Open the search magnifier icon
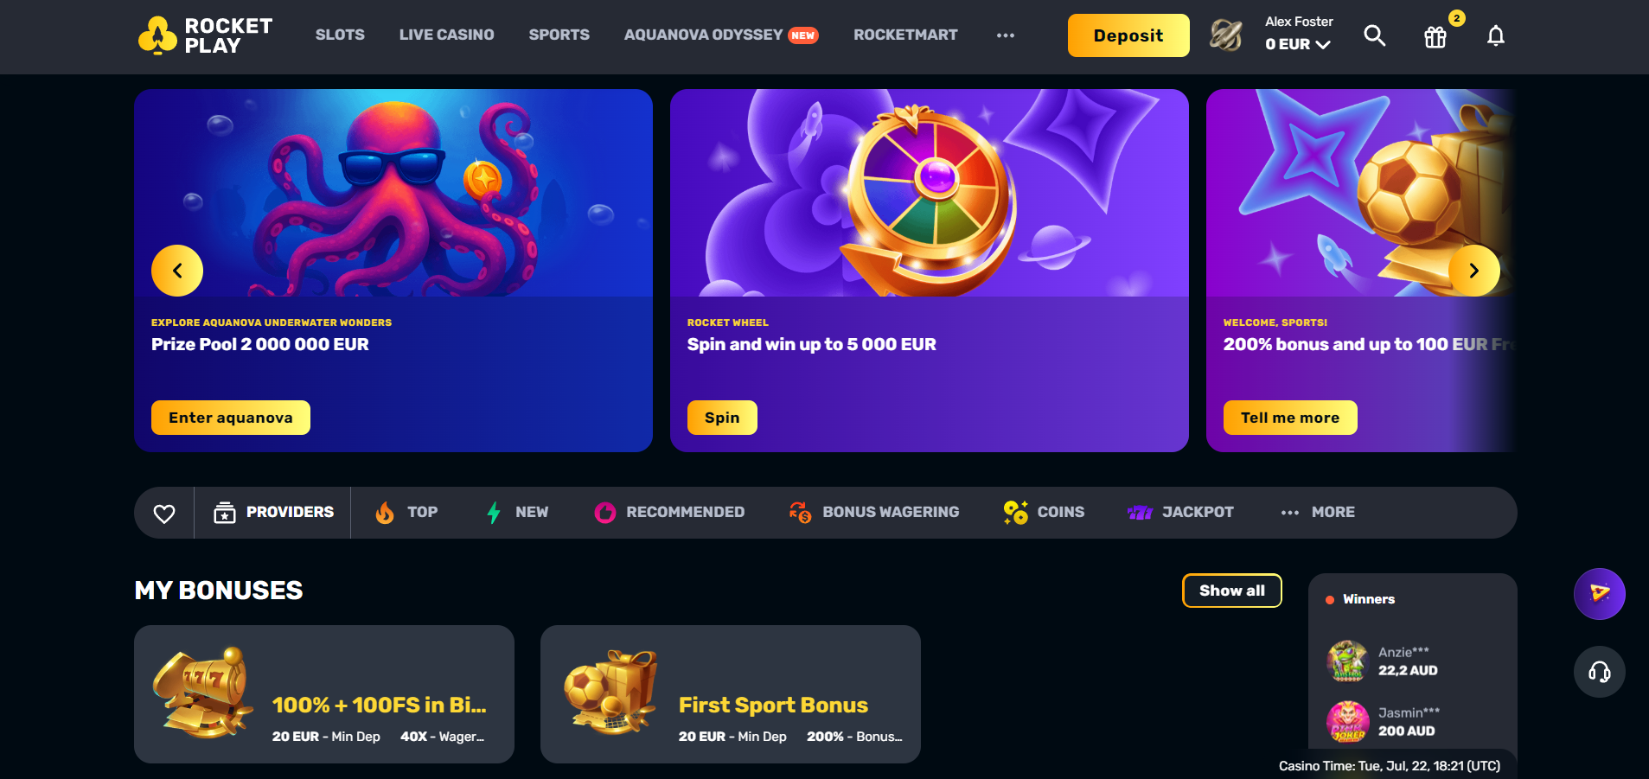1649x779 pixels. pos(1374,35)
